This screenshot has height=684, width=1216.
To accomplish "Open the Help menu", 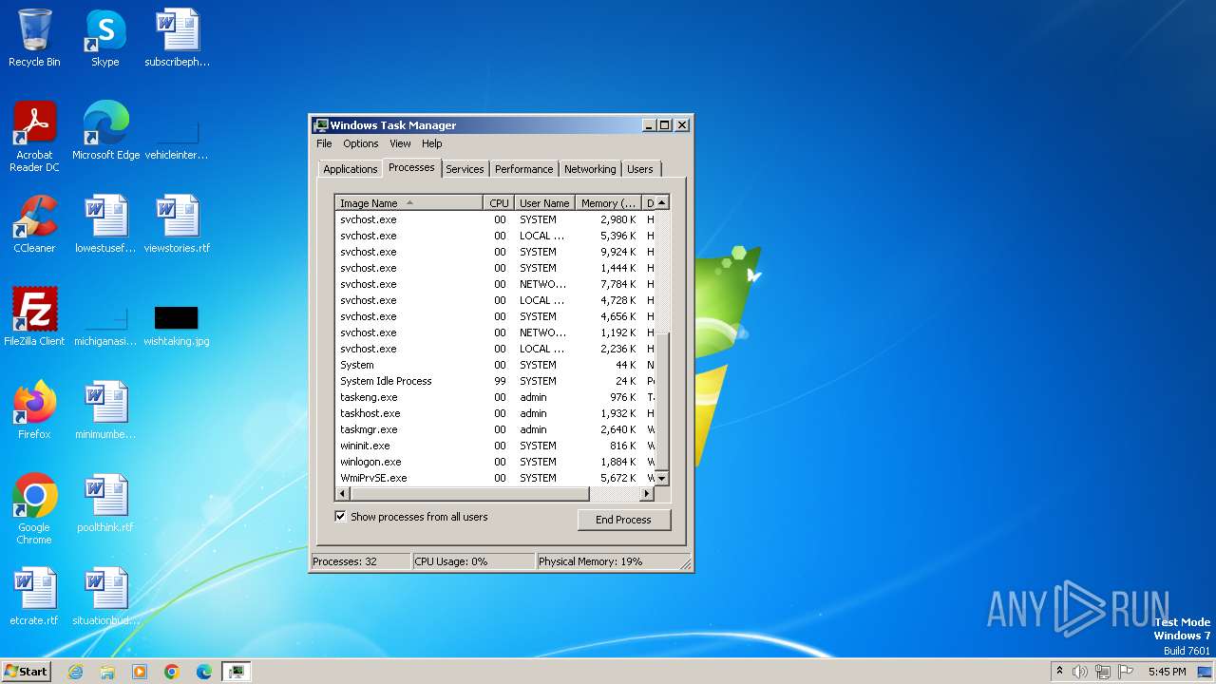I will click(x=432, y=143).
